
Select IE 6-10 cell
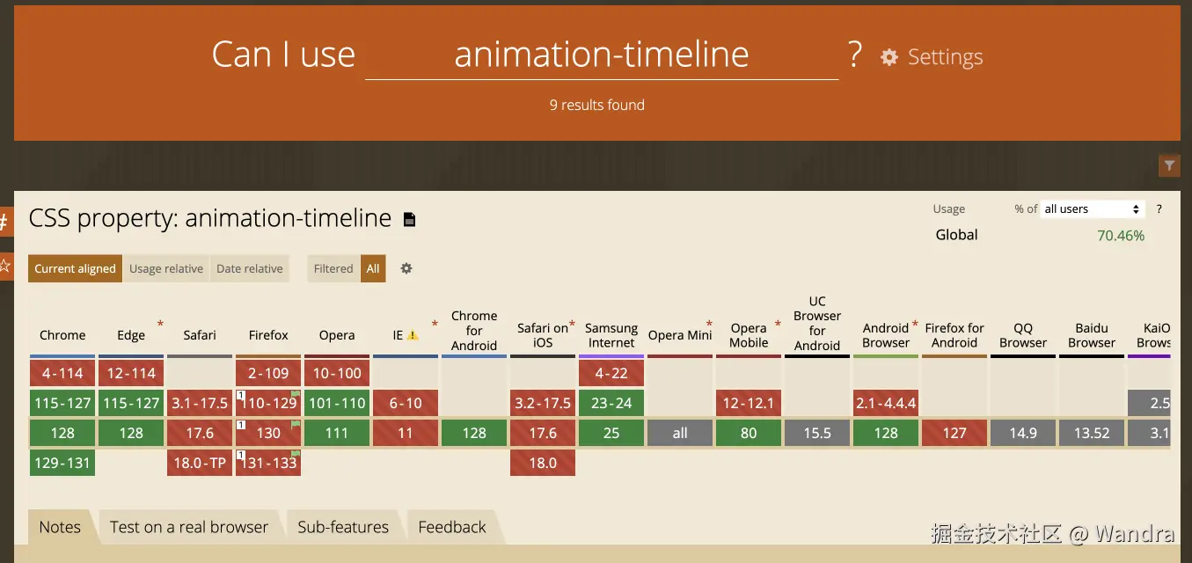coord(406,403)
